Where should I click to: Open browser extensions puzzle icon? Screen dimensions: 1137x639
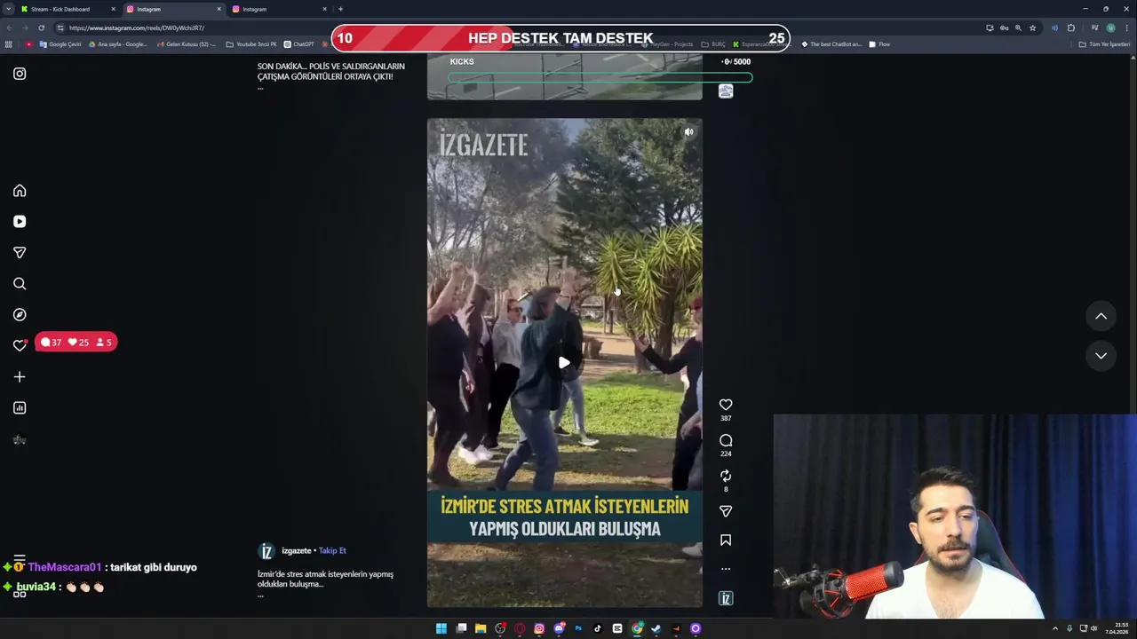[x=1071, y=28]
